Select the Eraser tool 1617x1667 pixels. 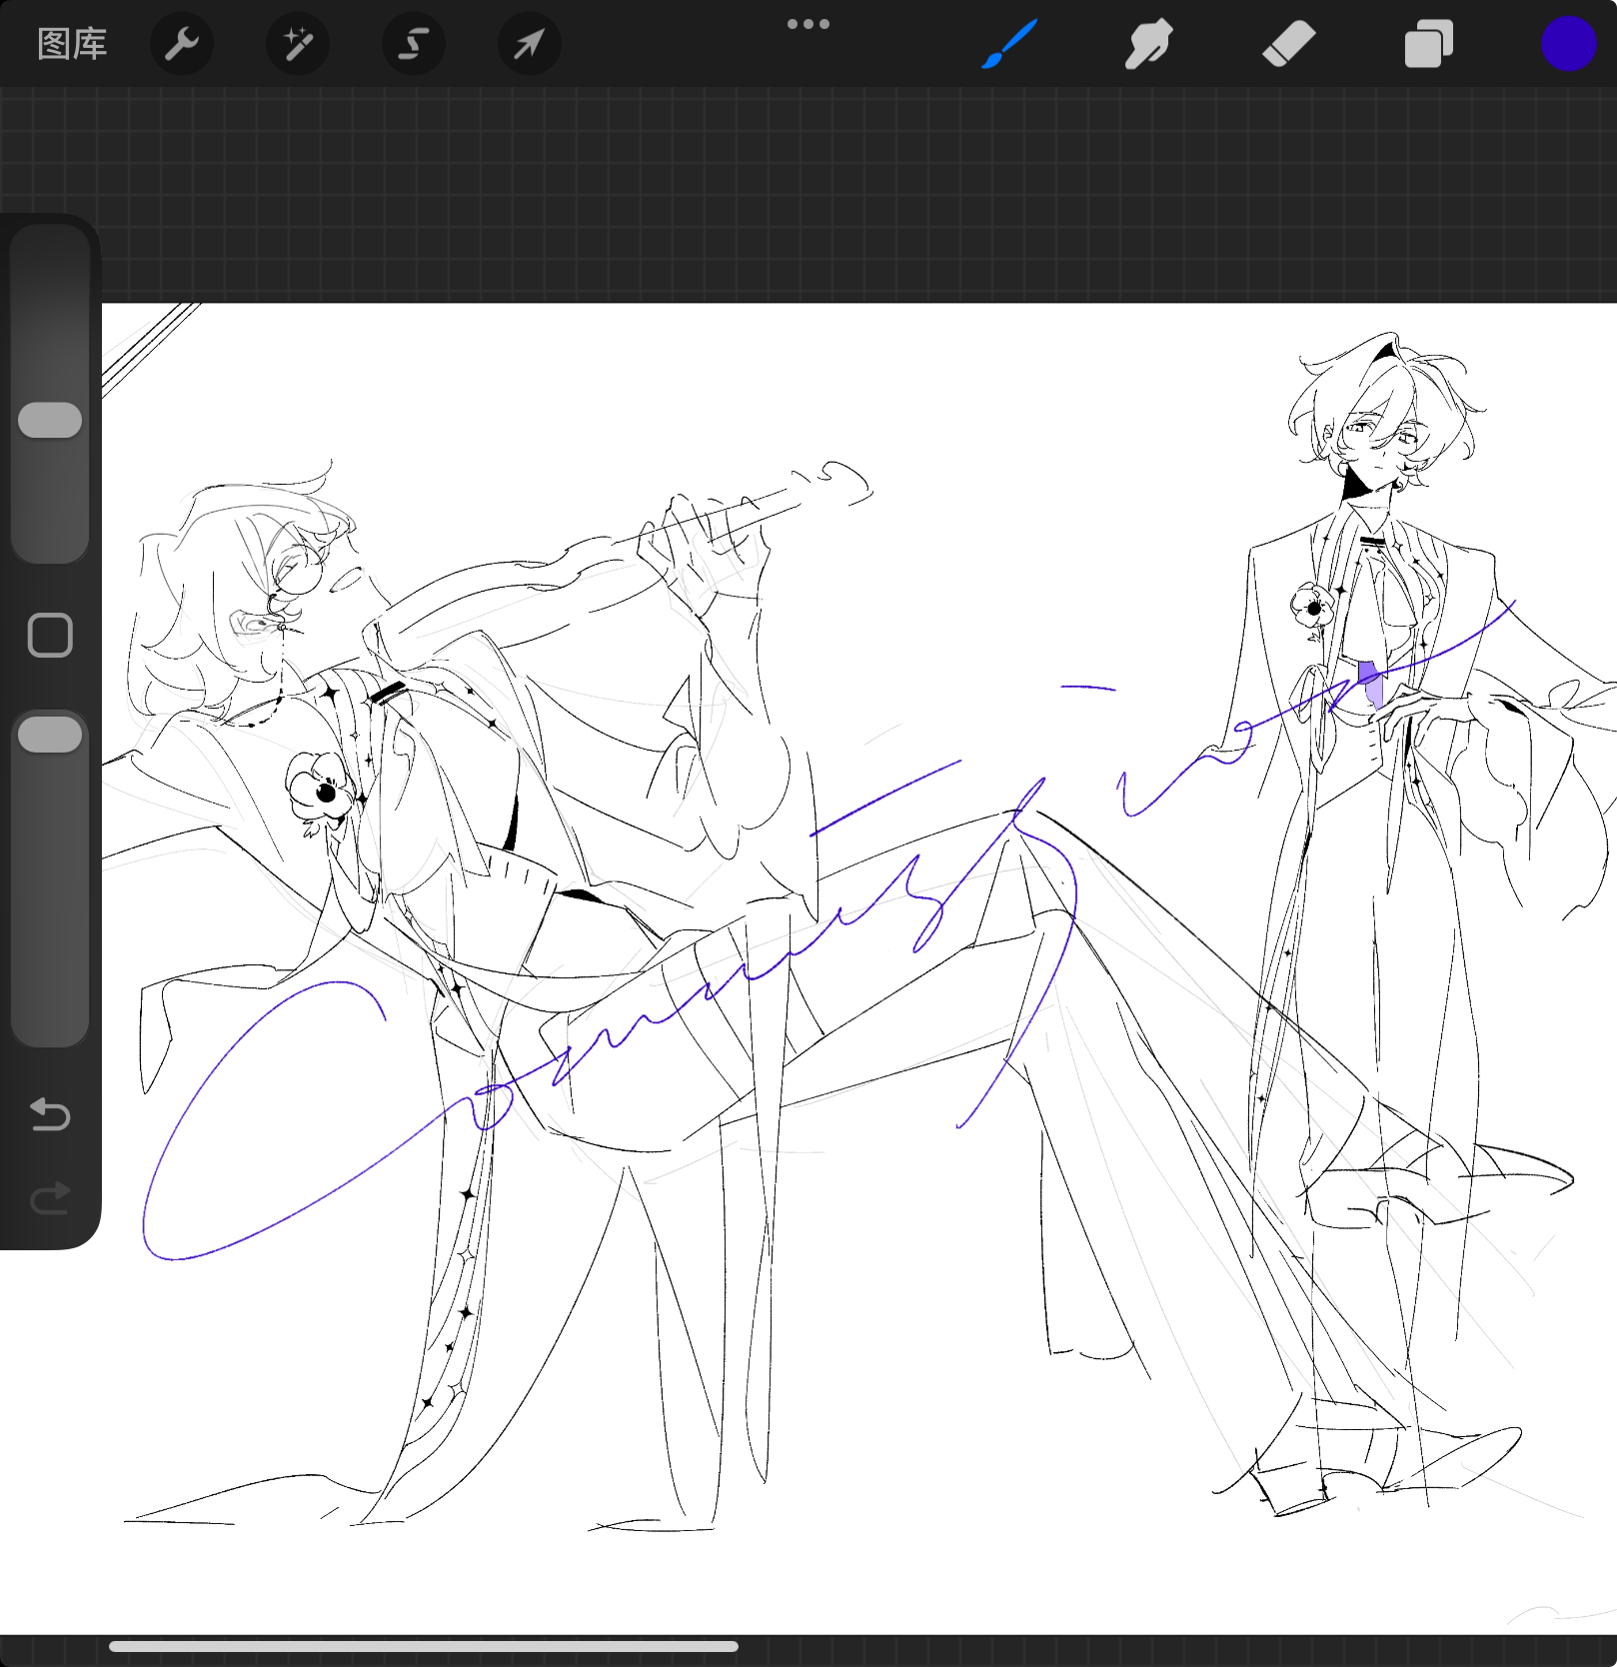1288,44
